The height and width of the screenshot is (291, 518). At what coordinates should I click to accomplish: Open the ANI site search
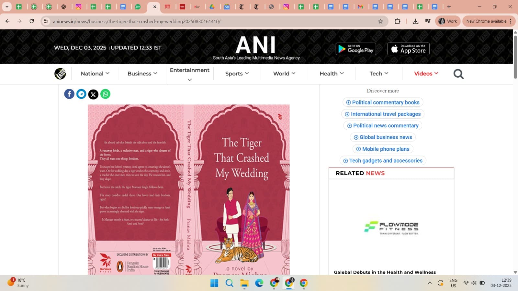click(458, 74)
